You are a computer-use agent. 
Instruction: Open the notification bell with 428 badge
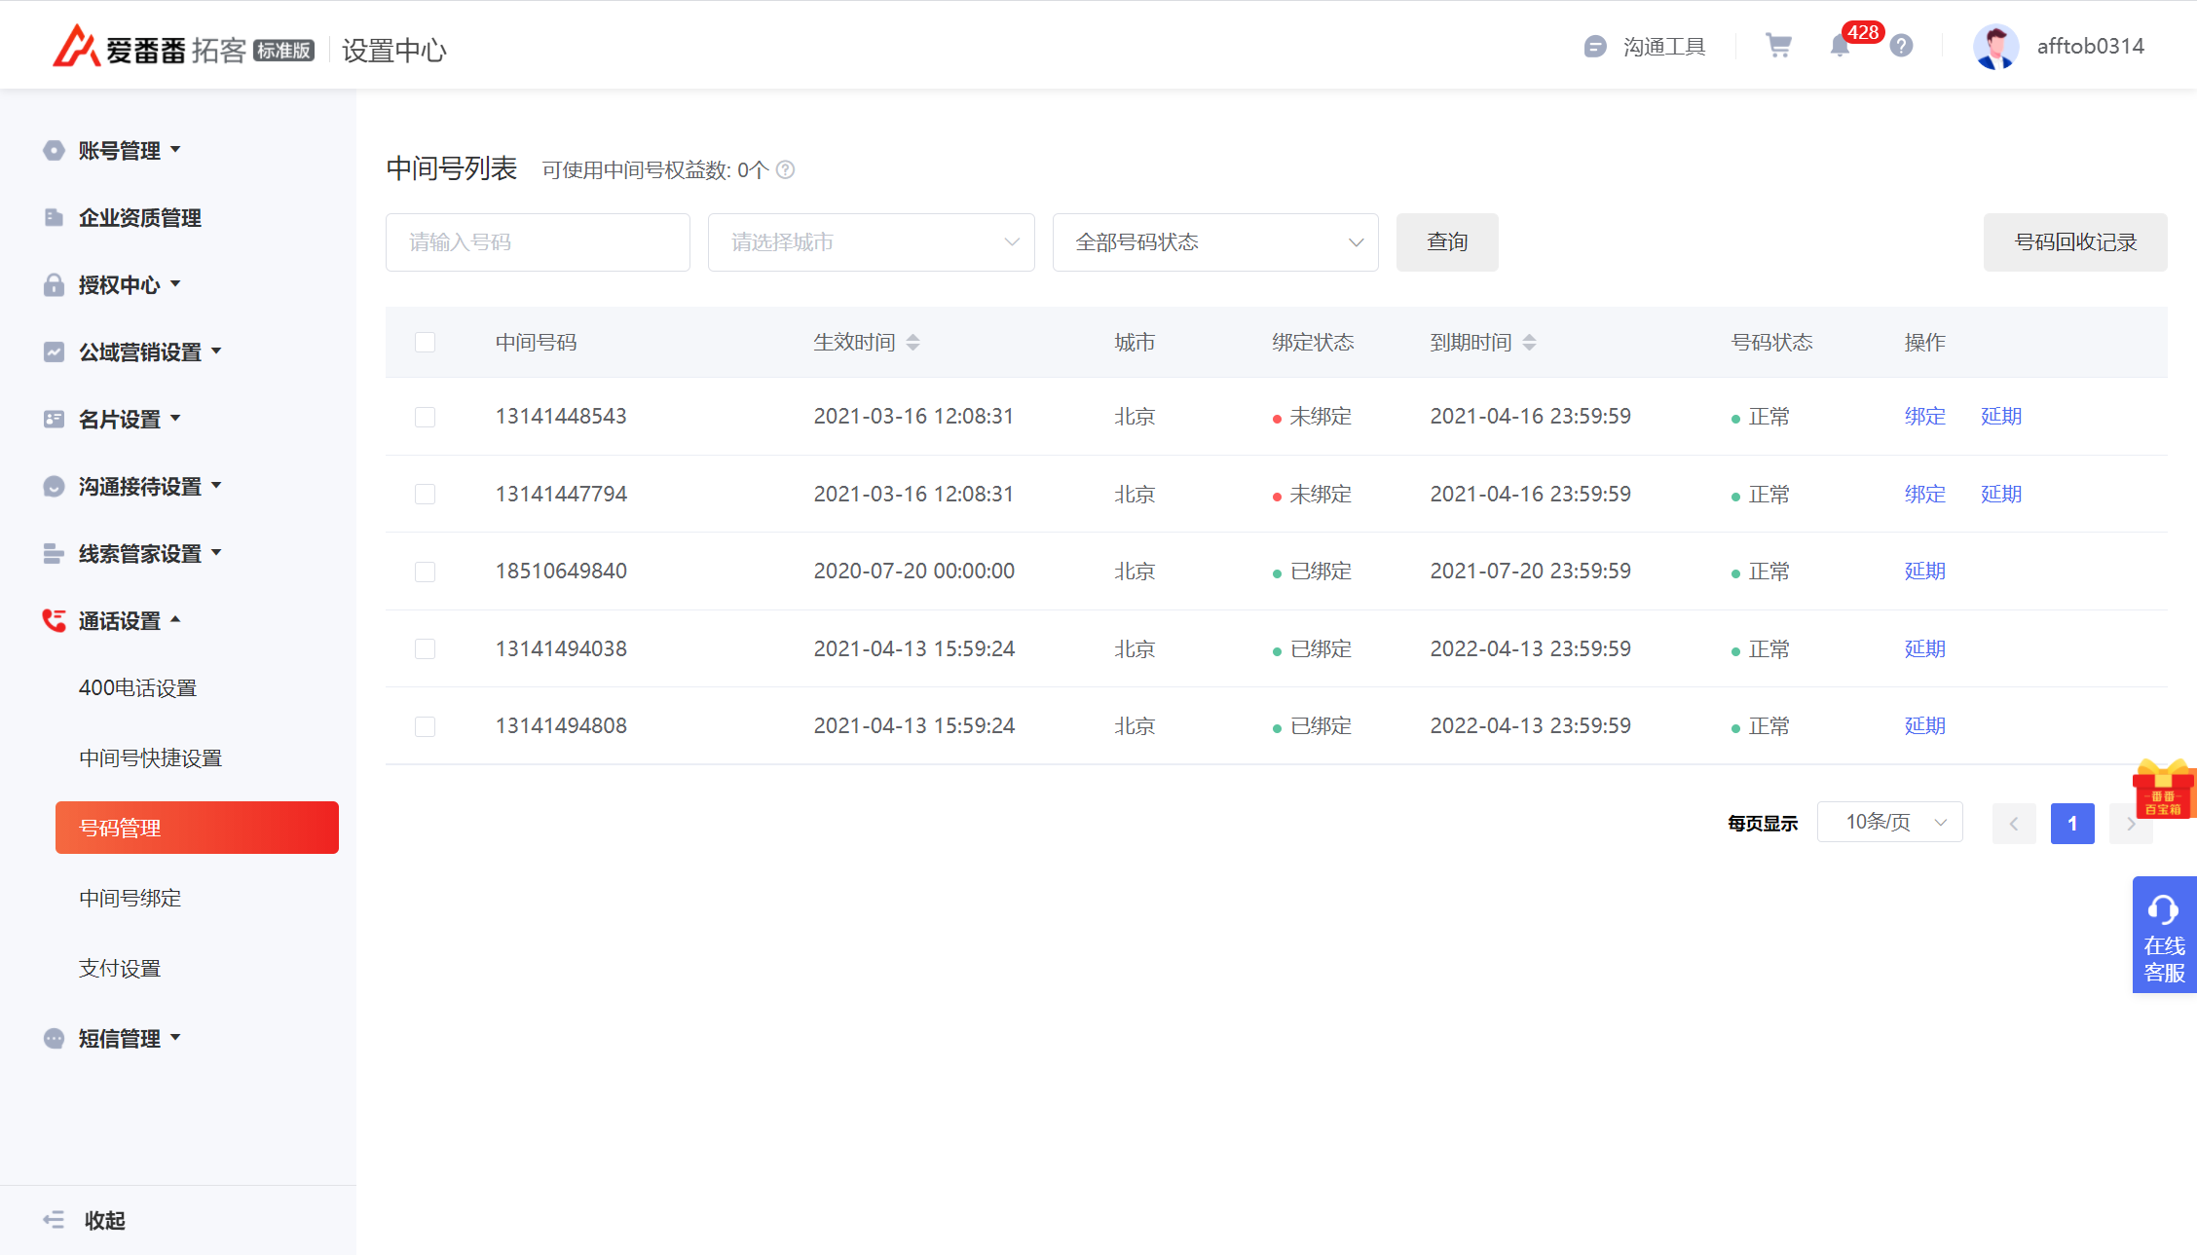1840,45
